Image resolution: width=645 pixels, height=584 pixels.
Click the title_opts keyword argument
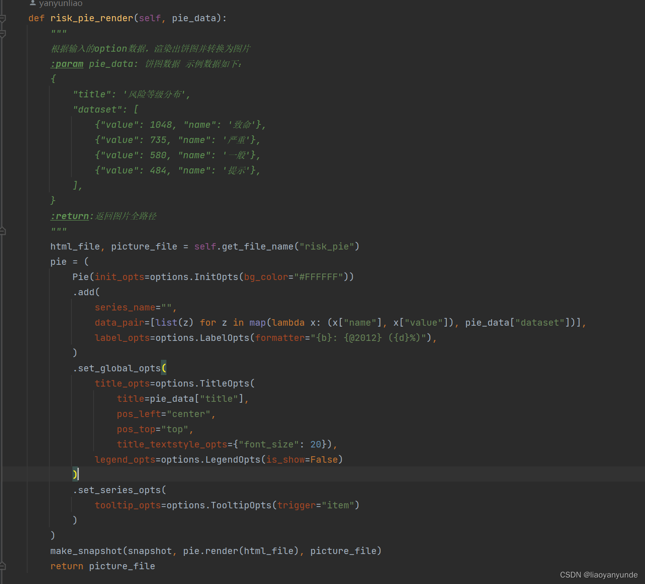tap(122, 384)
